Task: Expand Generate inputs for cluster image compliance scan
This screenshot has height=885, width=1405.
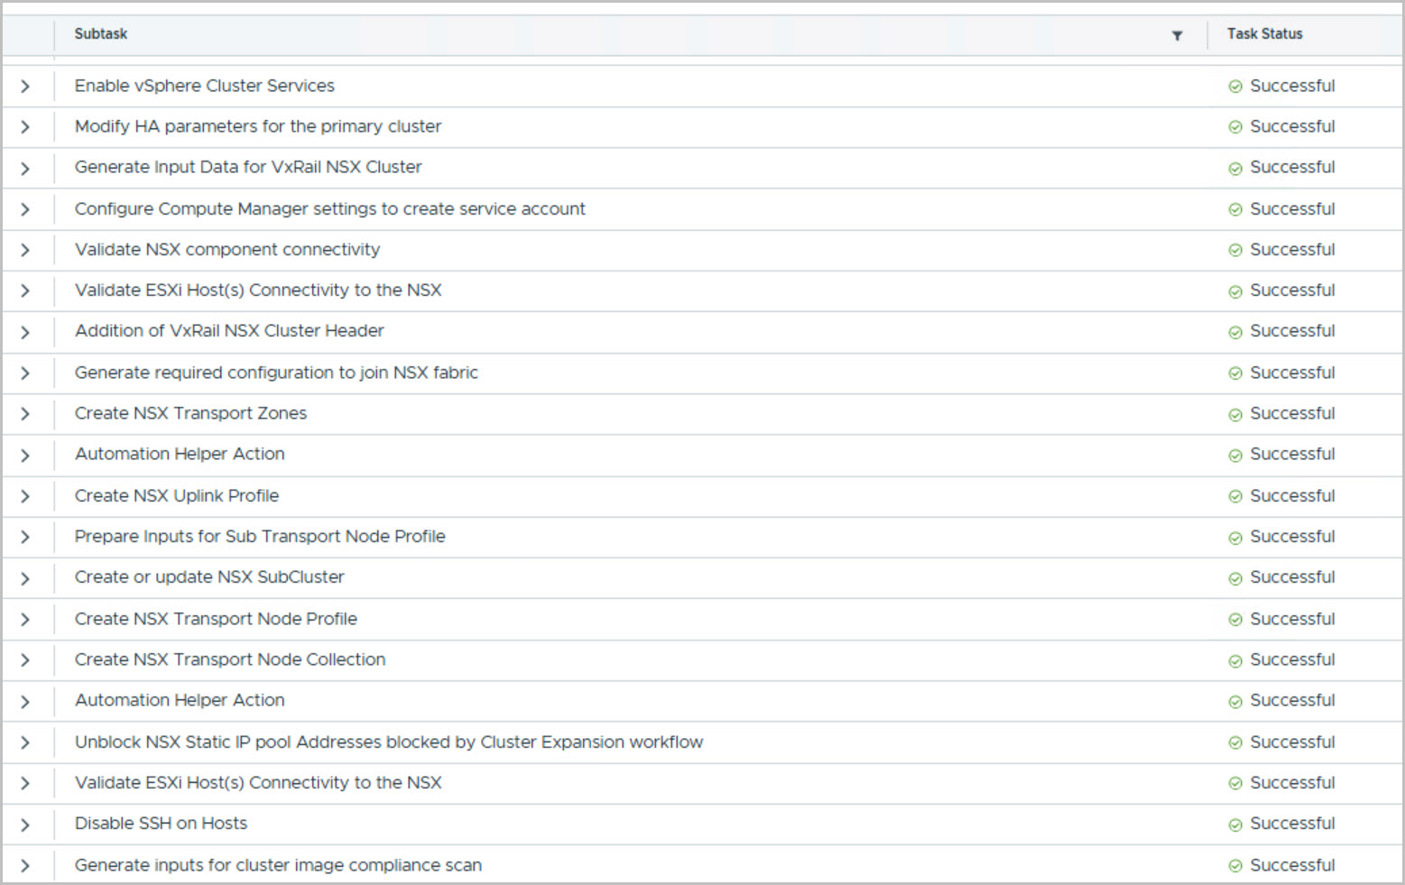Action: [x=25, y=866]
